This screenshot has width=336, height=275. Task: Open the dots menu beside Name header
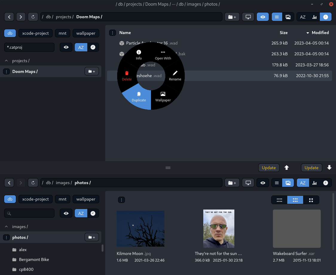[112, 33]
